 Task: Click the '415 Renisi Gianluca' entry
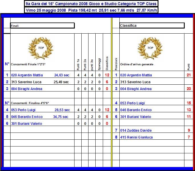pyautogui.click(x=136, y=137)
